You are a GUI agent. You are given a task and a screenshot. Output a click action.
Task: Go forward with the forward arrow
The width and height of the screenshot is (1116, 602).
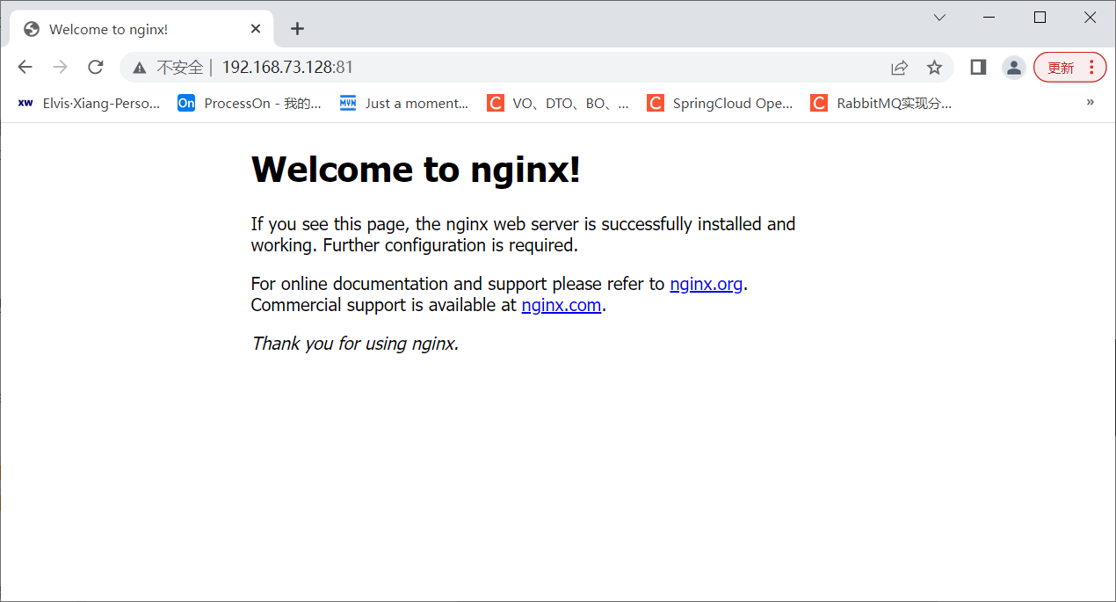coord(60,67)
